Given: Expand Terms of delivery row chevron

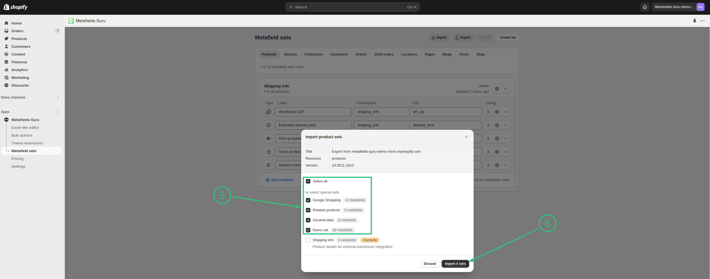Looking at the screenshot, I should pyautogui.click(x=505, y=152).
